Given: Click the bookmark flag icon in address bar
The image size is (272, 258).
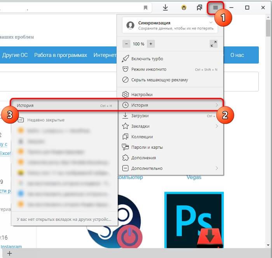Looking at the screenshot, I should tap(146, 8).
